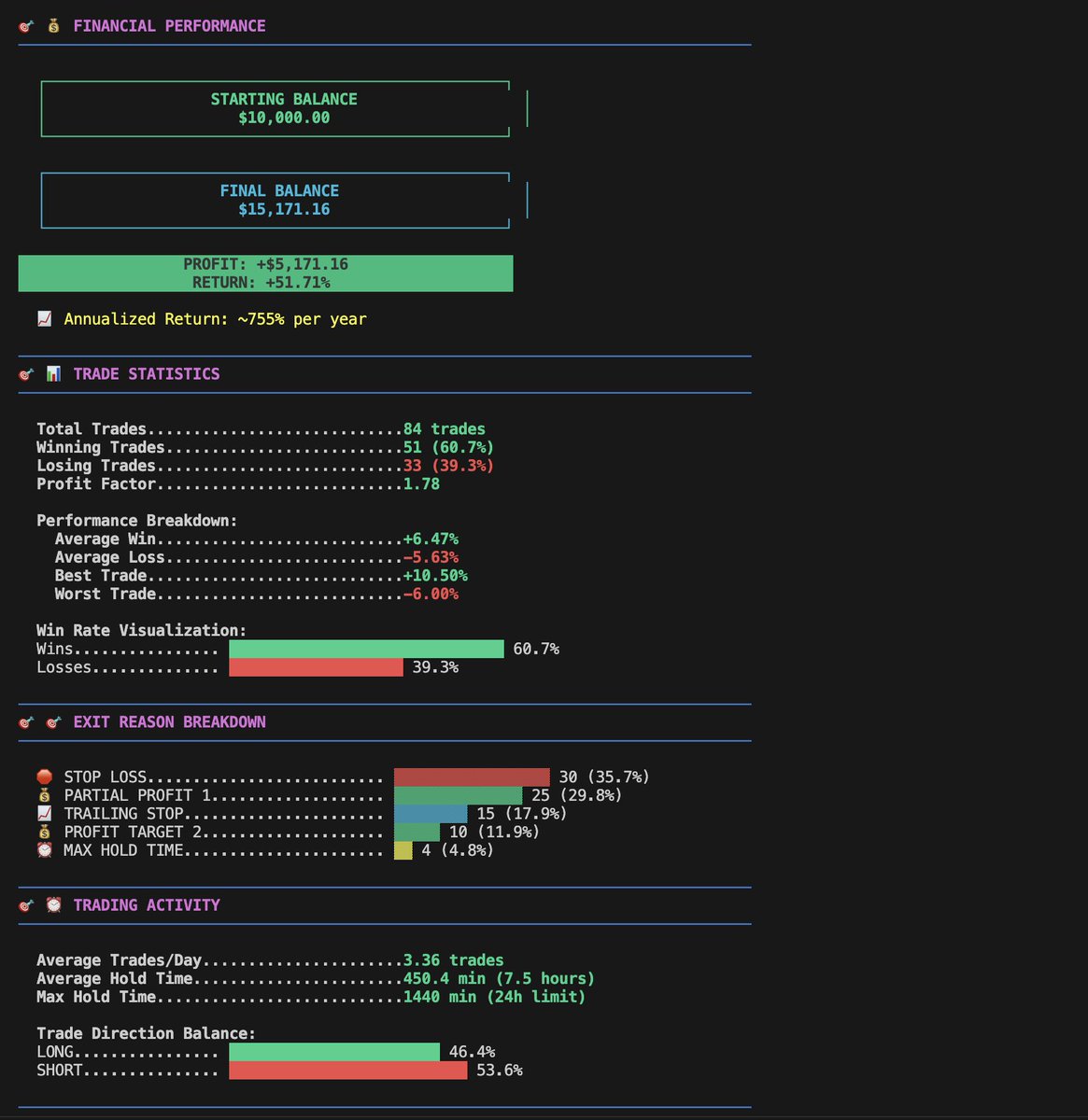1088x1120 pixels.
Task: Check the money bag beside PROFIT TARGET 2
Action: [43, 832]
